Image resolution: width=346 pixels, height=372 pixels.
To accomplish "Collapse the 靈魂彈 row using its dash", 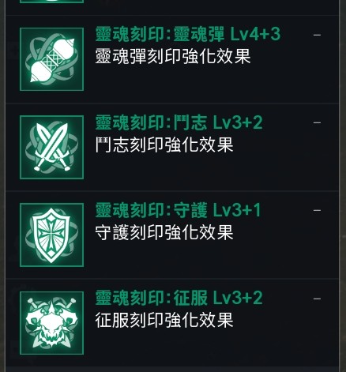I will pyautogui.click(x=317, y=35).
